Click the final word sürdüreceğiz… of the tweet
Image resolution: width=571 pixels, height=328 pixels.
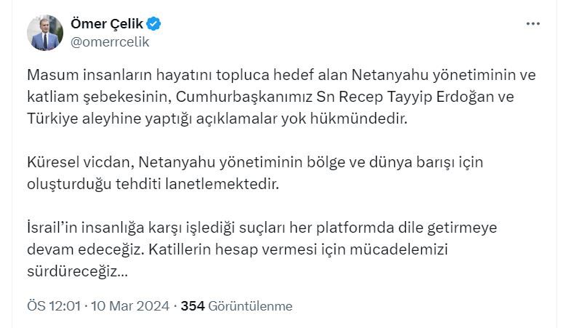coord(78,273)
